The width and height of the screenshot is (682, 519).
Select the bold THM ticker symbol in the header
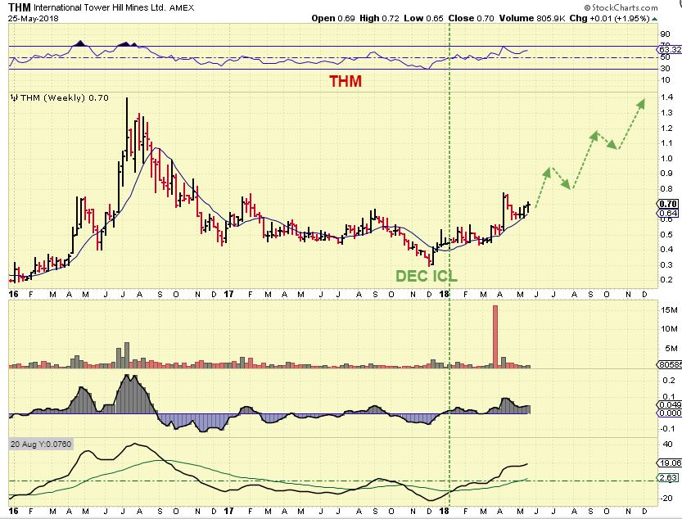[20, 7]
